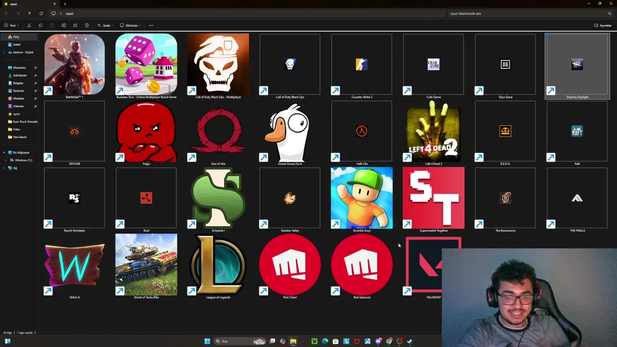The height and width of the screenshot is (347, 617).
Task: Open Minecraft from the taskbar
Action: (x=314, y=341)
